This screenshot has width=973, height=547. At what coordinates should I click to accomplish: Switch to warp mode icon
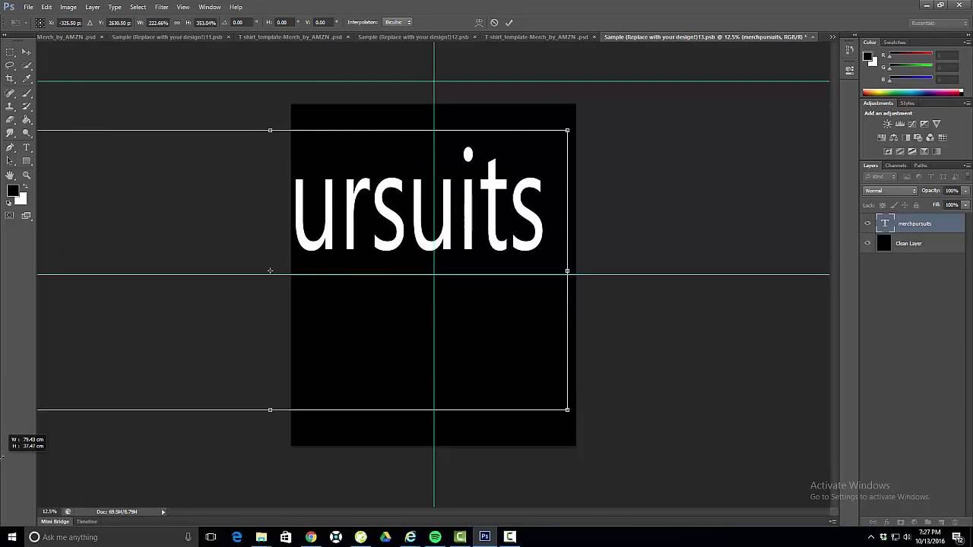coord(478,23)
